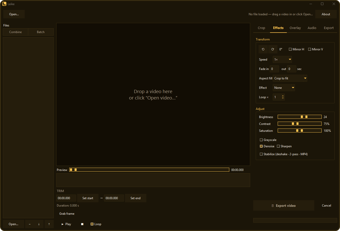Select the Combine files tab
340x231 pixels.
click(x=16, y=32)
